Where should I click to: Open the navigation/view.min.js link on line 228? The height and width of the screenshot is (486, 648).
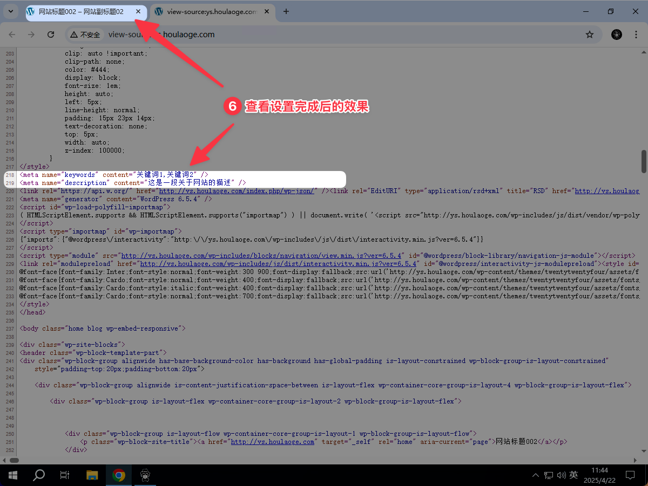(x=262, y=256)
